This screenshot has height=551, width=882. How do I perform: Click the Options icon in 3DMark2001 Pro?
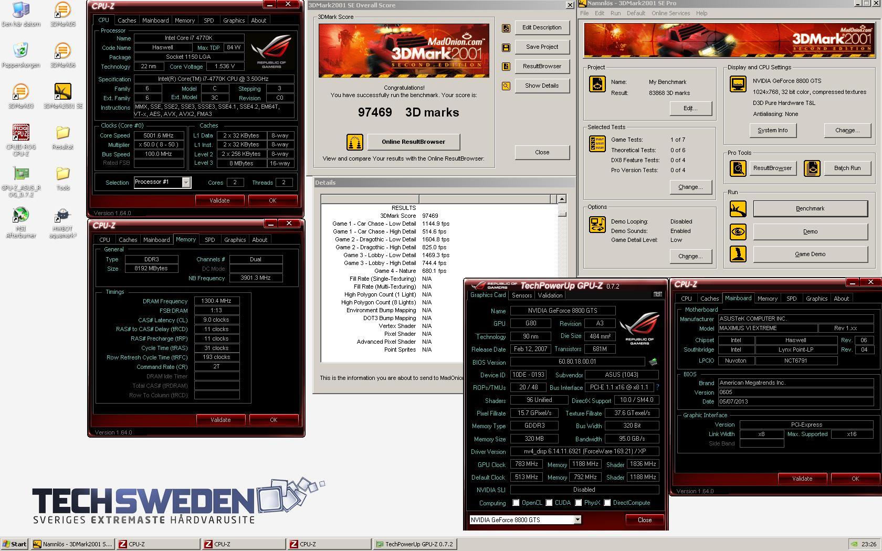click(597, 225)
